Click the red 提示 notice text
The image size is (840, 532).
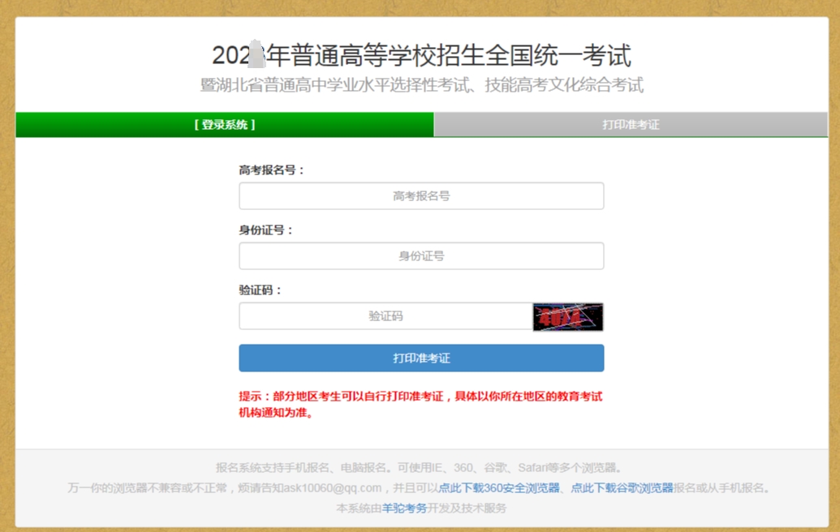point(420,404)
